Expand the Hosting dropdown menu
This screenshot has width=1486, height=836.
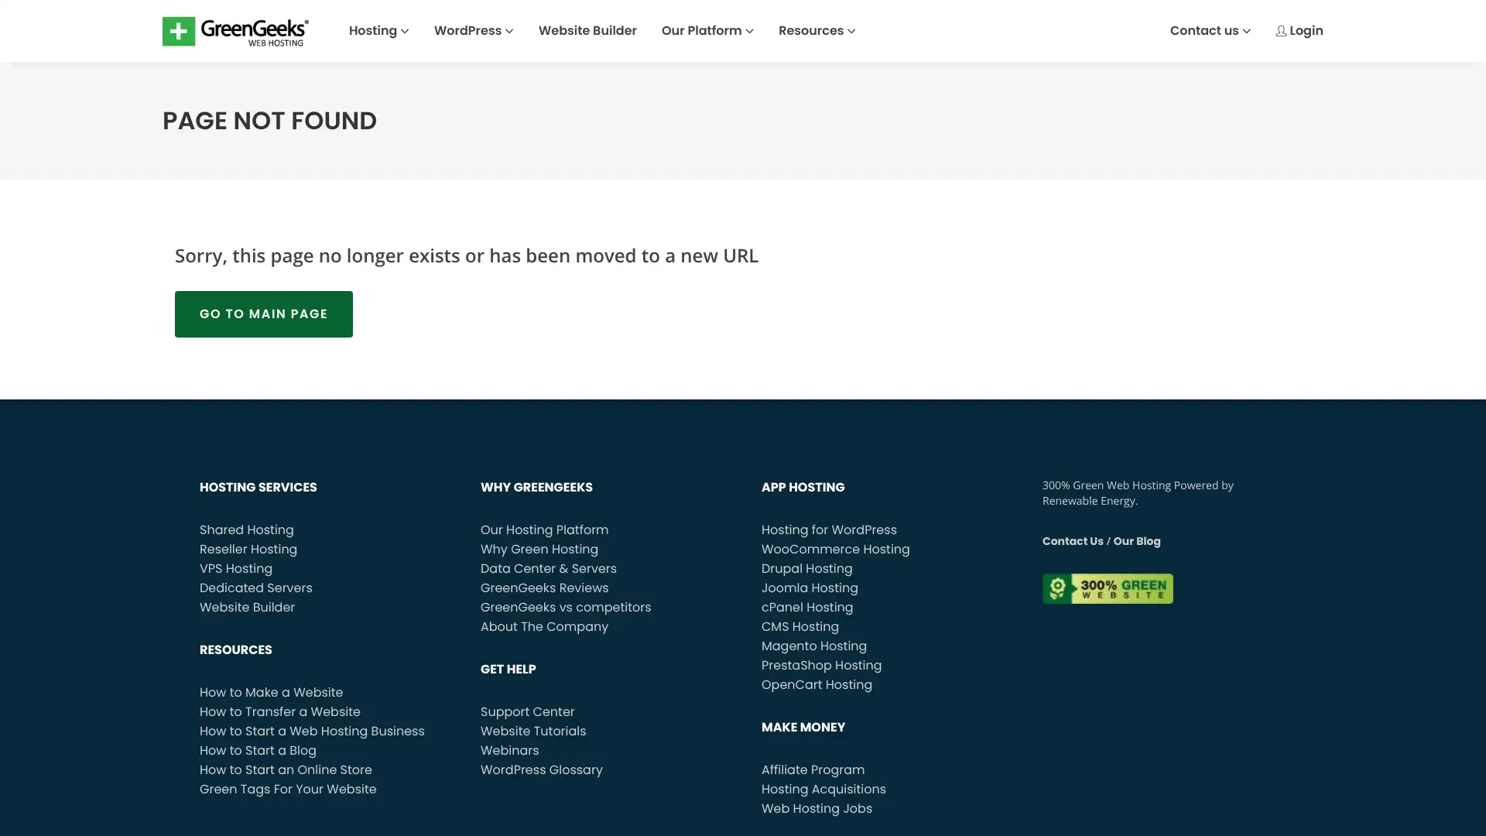pos(378,31)
